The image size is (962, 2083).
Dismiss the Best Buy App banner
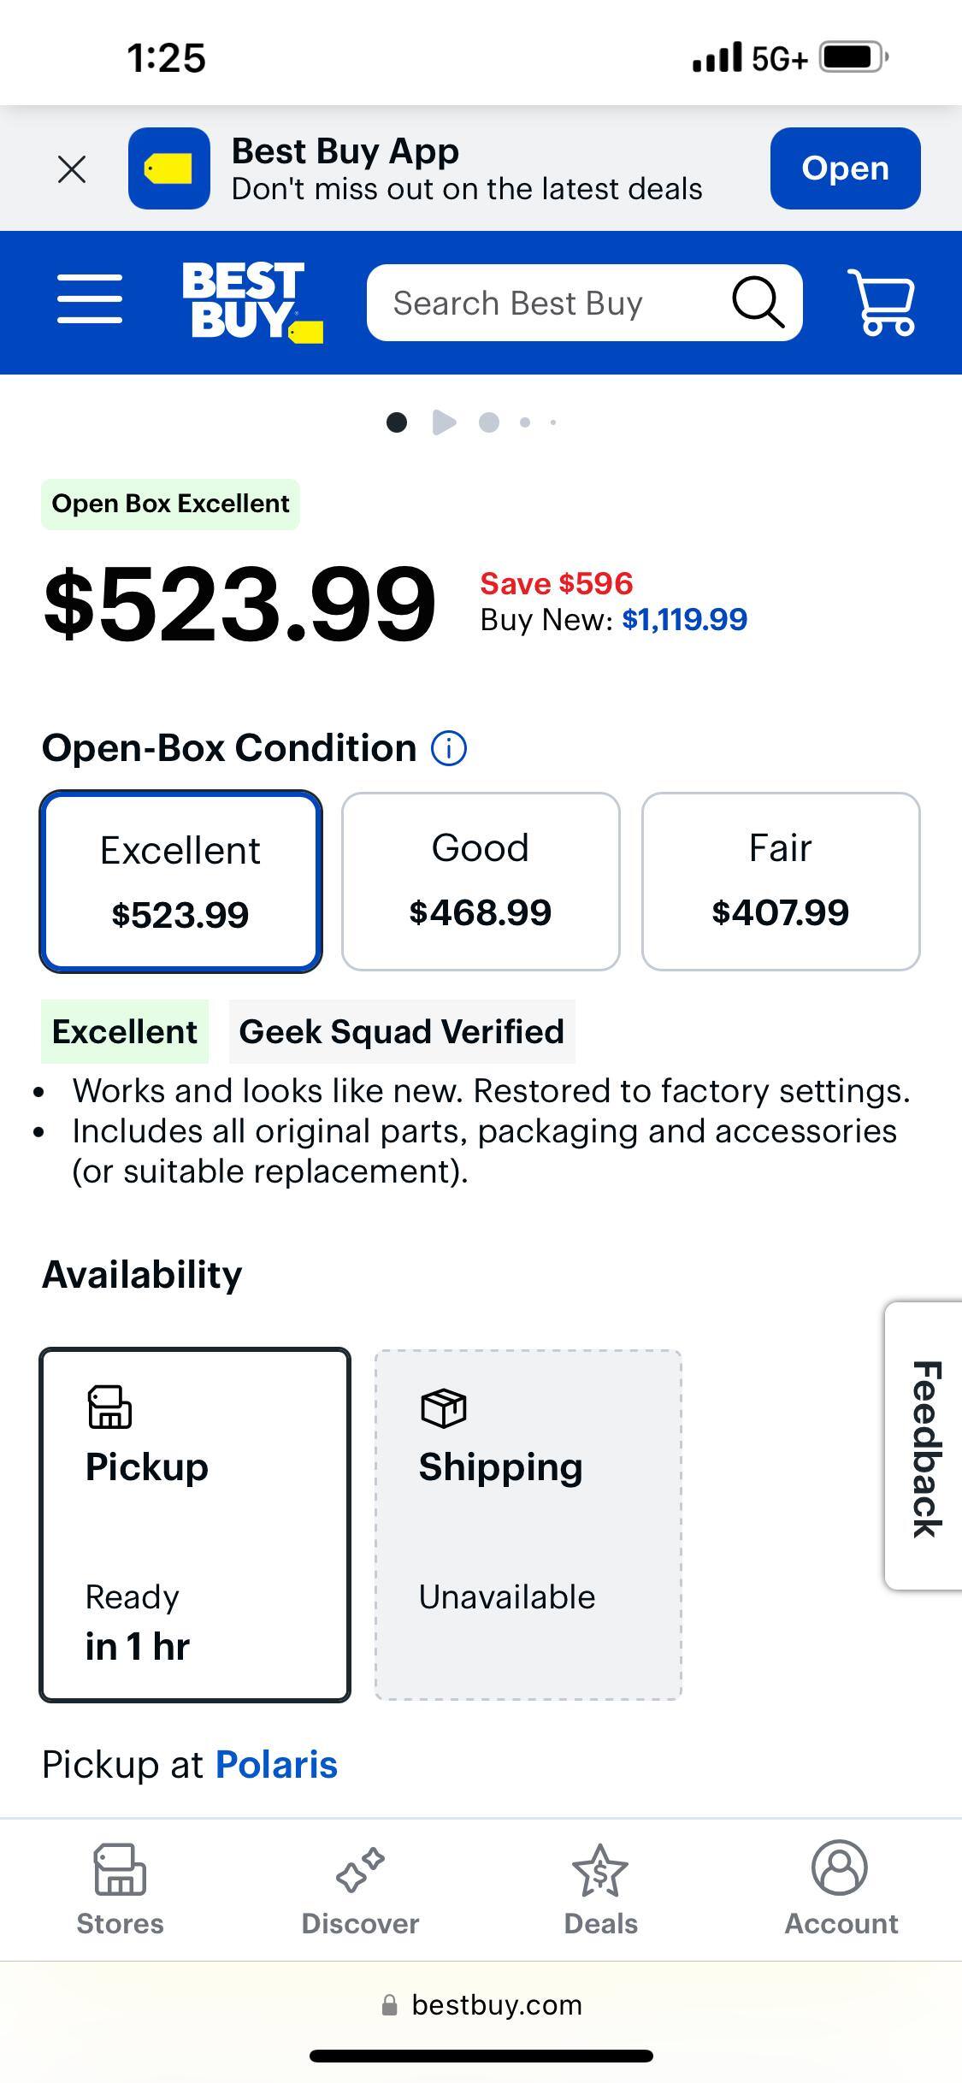click(x=72, y=169)
